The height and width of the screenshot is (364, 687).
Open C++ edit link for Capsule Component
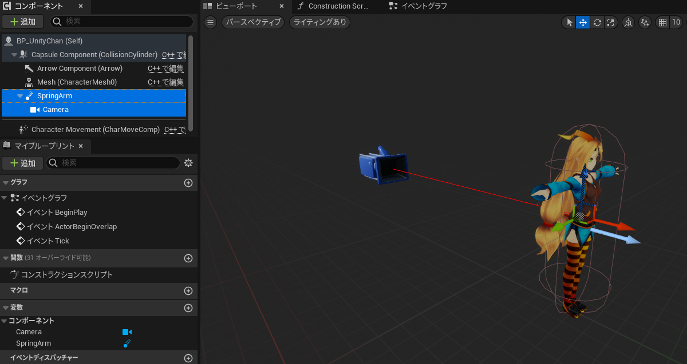tap(174, 55)
